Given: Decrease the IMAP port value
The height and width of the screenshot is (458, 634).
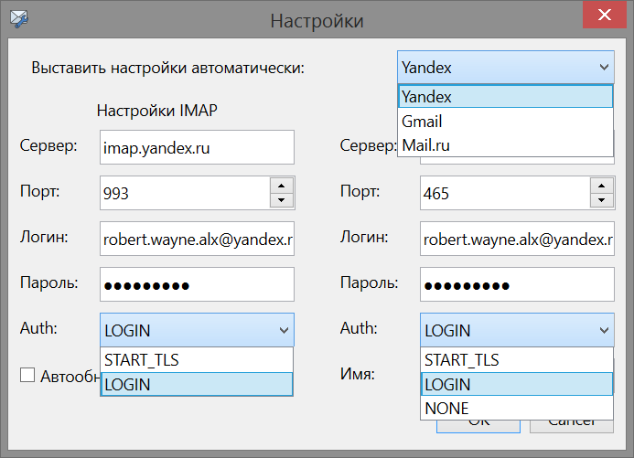Looking at the screenshot, I should (x=282, y=200).
